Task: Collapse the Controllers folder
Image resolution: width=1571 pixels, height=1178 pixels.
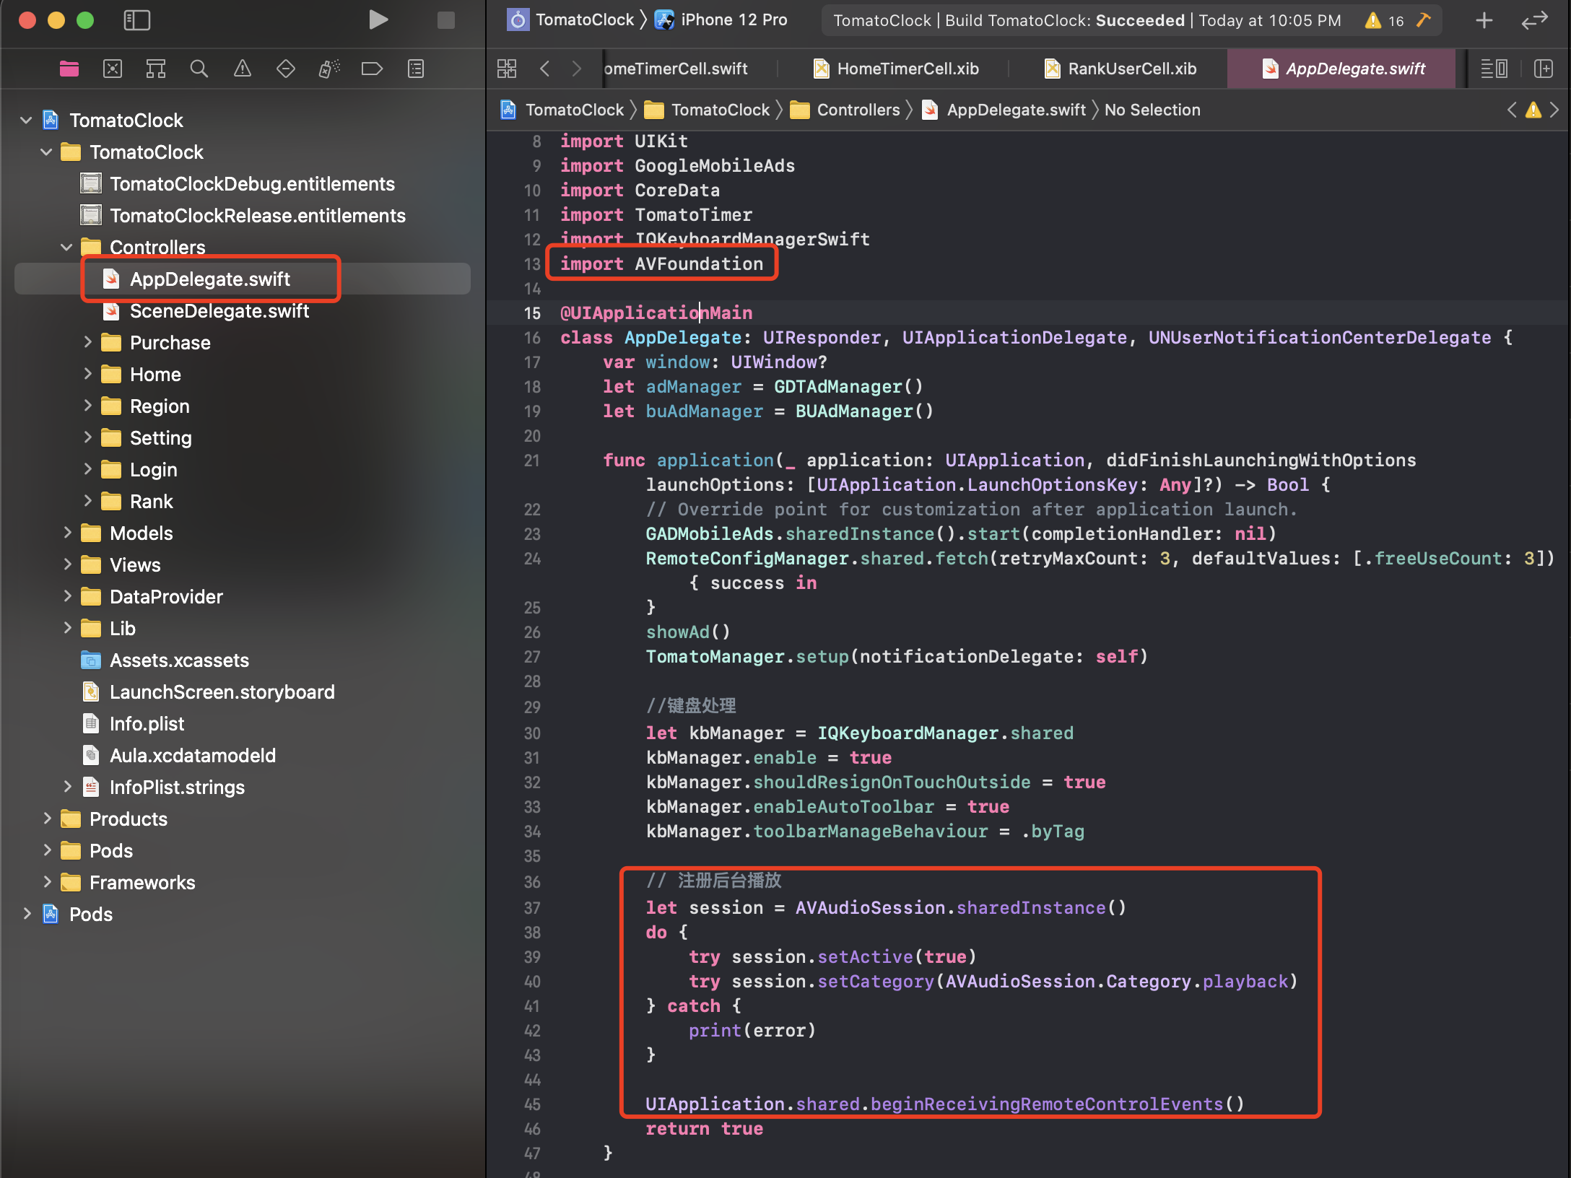Action: [x=66, y=248]
